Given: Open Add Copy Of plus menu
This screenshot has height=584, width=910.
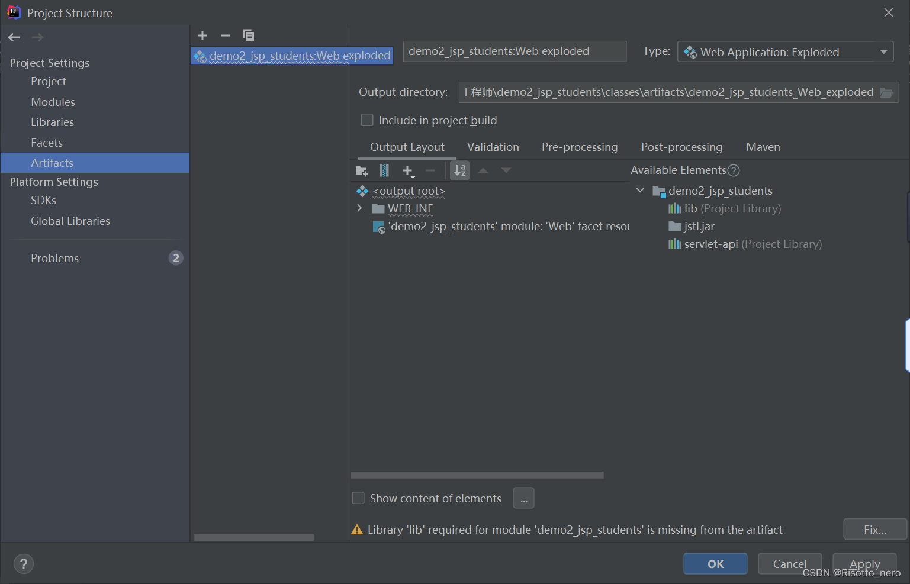Looking at the screenshot, I should pos(408,171).
